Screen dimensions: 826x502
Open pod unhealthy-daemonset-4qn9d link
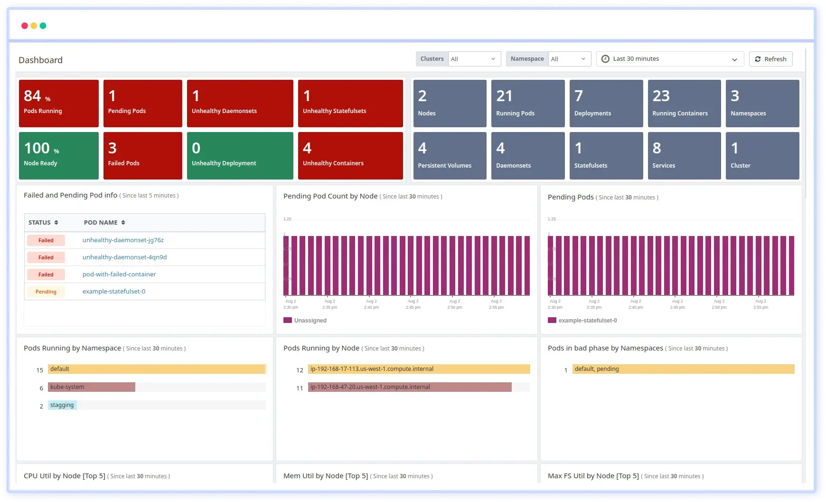click(124, 257)
